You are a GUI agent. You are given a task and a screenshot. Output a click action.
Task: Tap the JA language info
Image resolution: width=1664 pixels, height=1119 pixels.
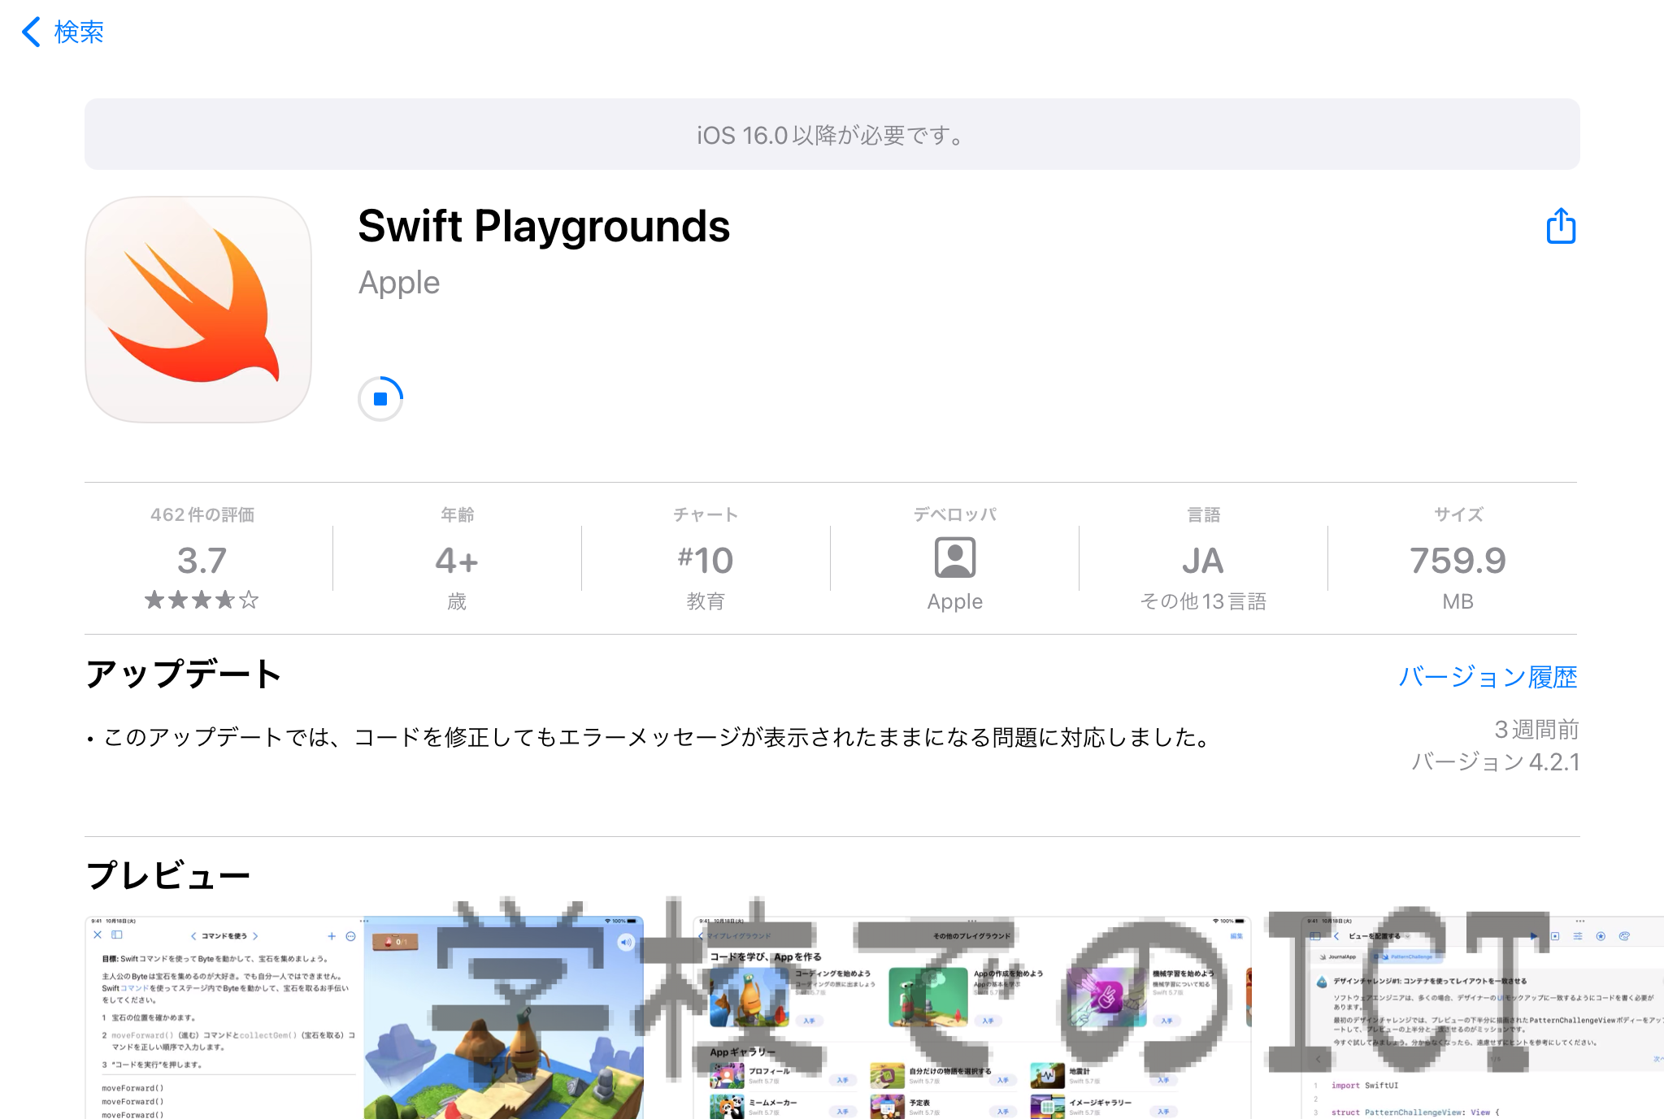tap(1203, 560)
